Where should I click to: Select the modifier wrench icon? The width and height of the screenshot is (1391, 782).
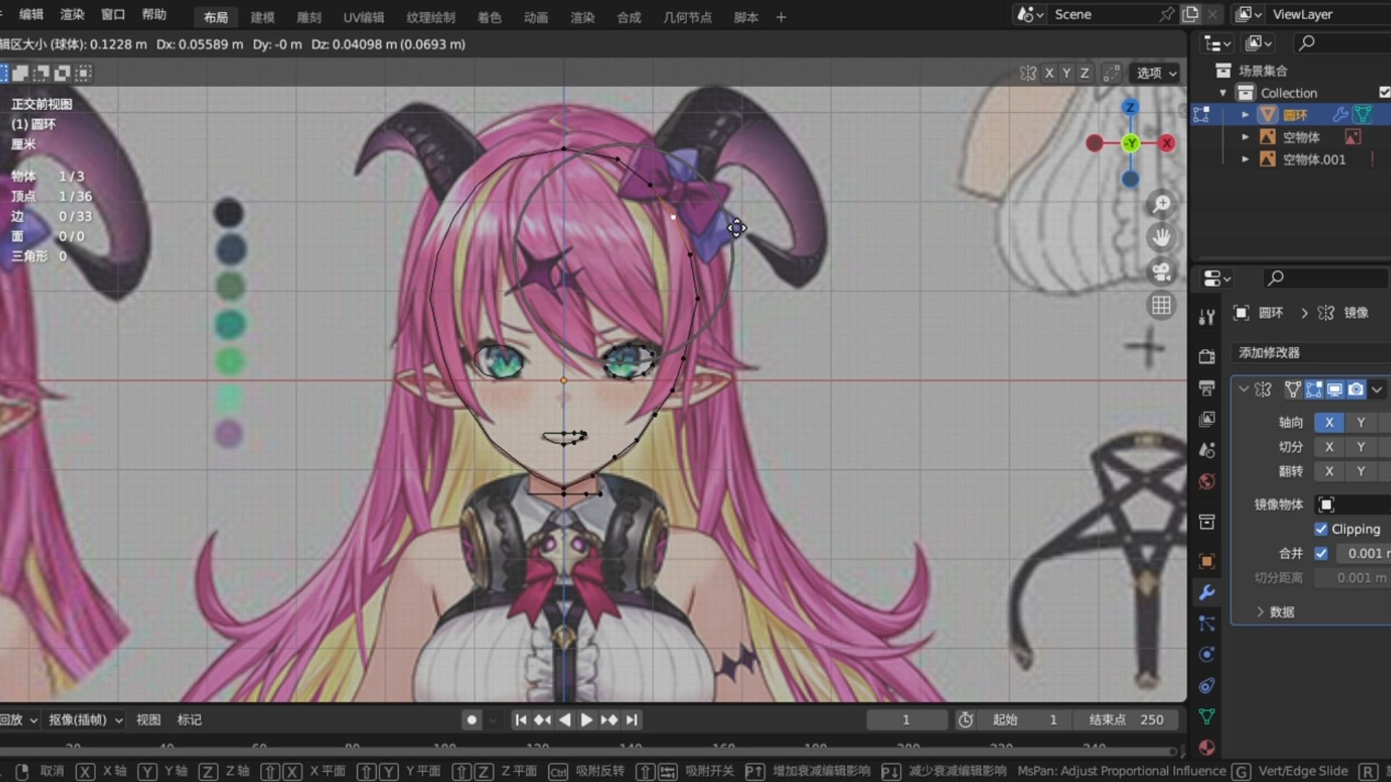(x=1206, y=593)
